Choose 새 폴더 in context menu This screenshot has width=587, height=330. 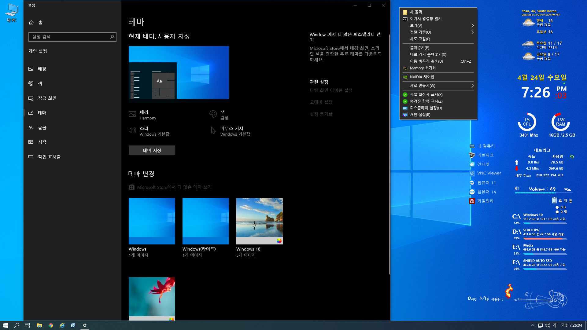coord(438,12)
